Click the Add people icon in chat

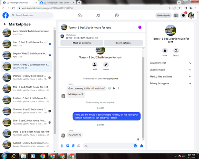point(95,65)
